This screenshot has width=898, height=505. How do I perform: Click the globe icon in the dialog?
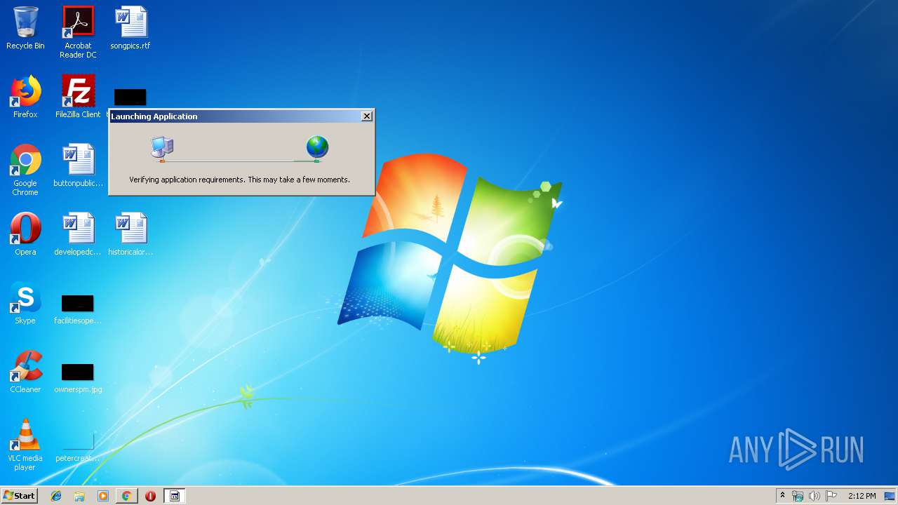[x=317, y=148]
